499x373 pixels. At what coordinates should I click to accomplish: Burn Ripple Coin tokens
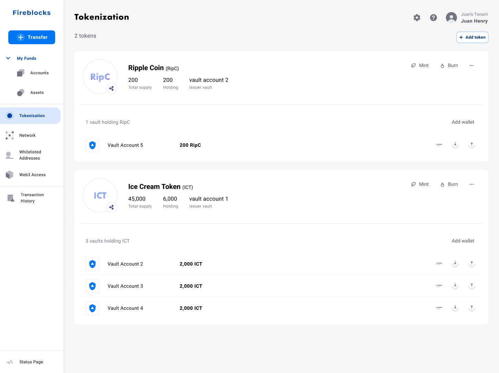click(x=449, y=66)
